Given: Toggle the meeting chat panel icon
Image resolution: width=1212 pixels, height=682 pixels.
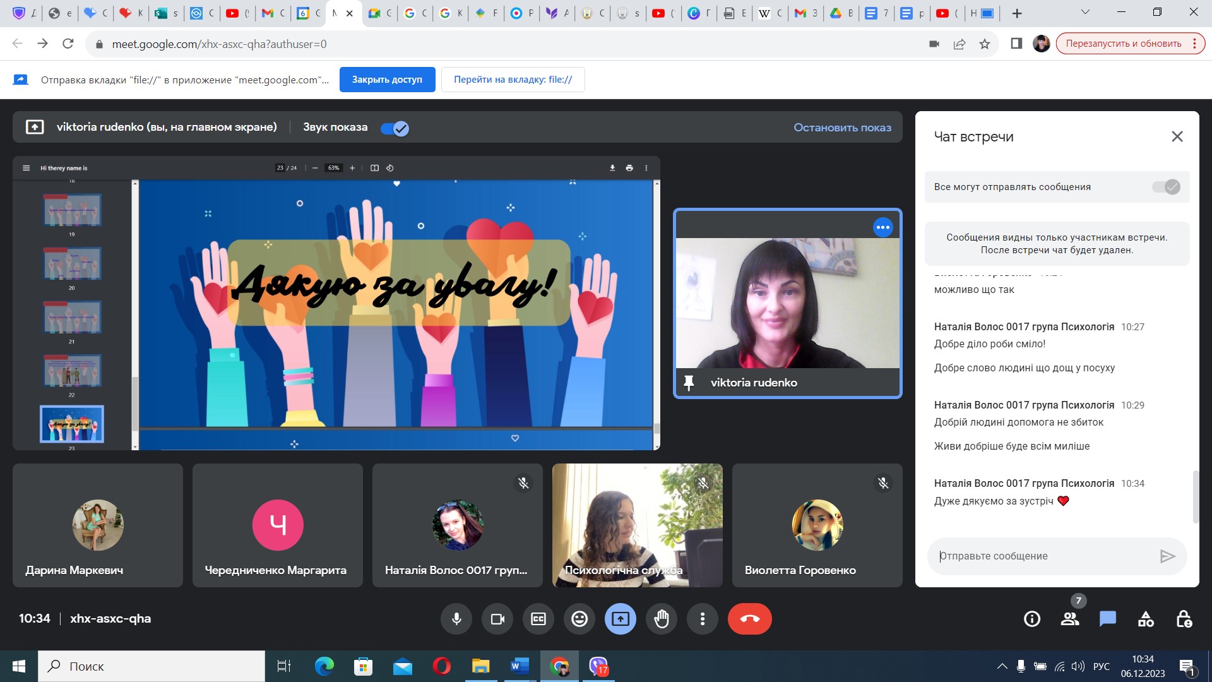Looking at the screenshot, I should pos(1108,619).
